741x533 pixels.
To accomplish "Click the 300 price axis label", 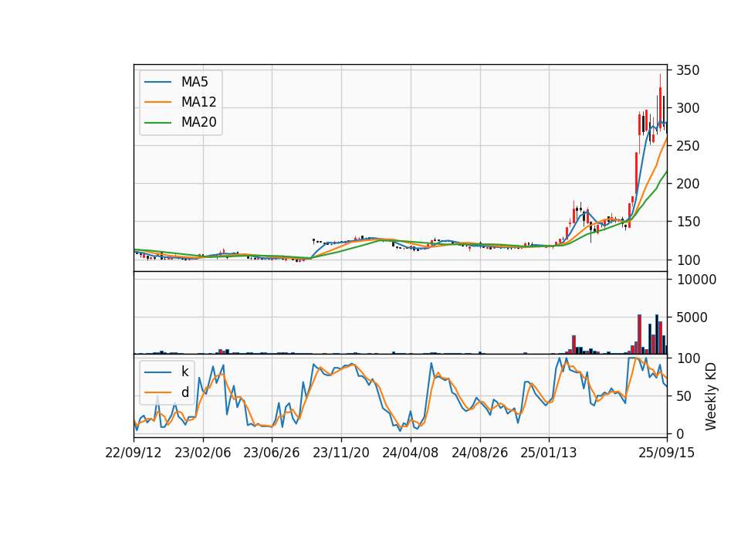I will point(688,108).
